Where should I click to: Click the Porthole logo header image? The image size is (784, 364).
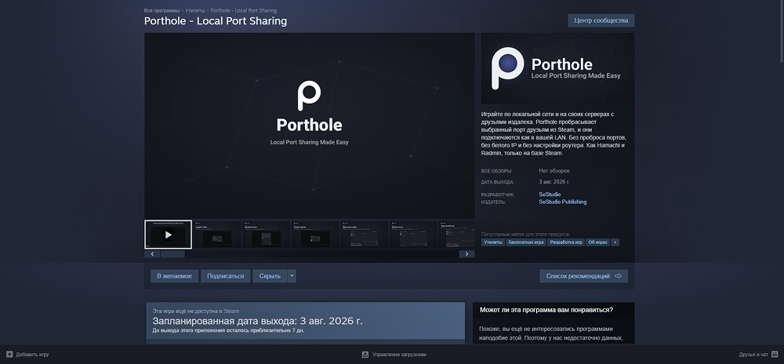click(557, 68)
